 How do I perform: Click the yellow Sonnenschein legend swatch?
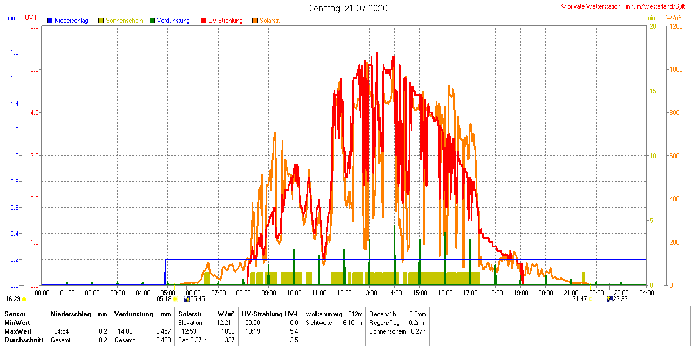pos(101,21)
